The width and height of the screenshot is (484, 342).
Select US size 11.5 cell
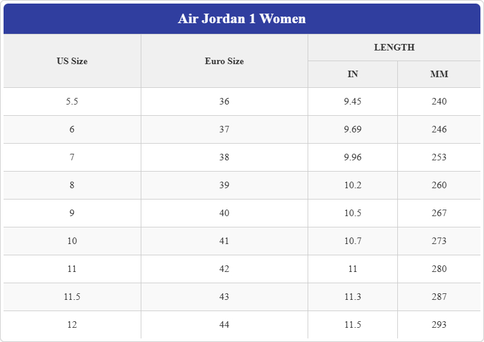pyautogui.click(x=72, y=297)
